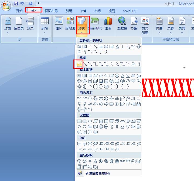The image size is (194, 181).
Task: Select the straight line shape under 线条
Action: [79, 64]
